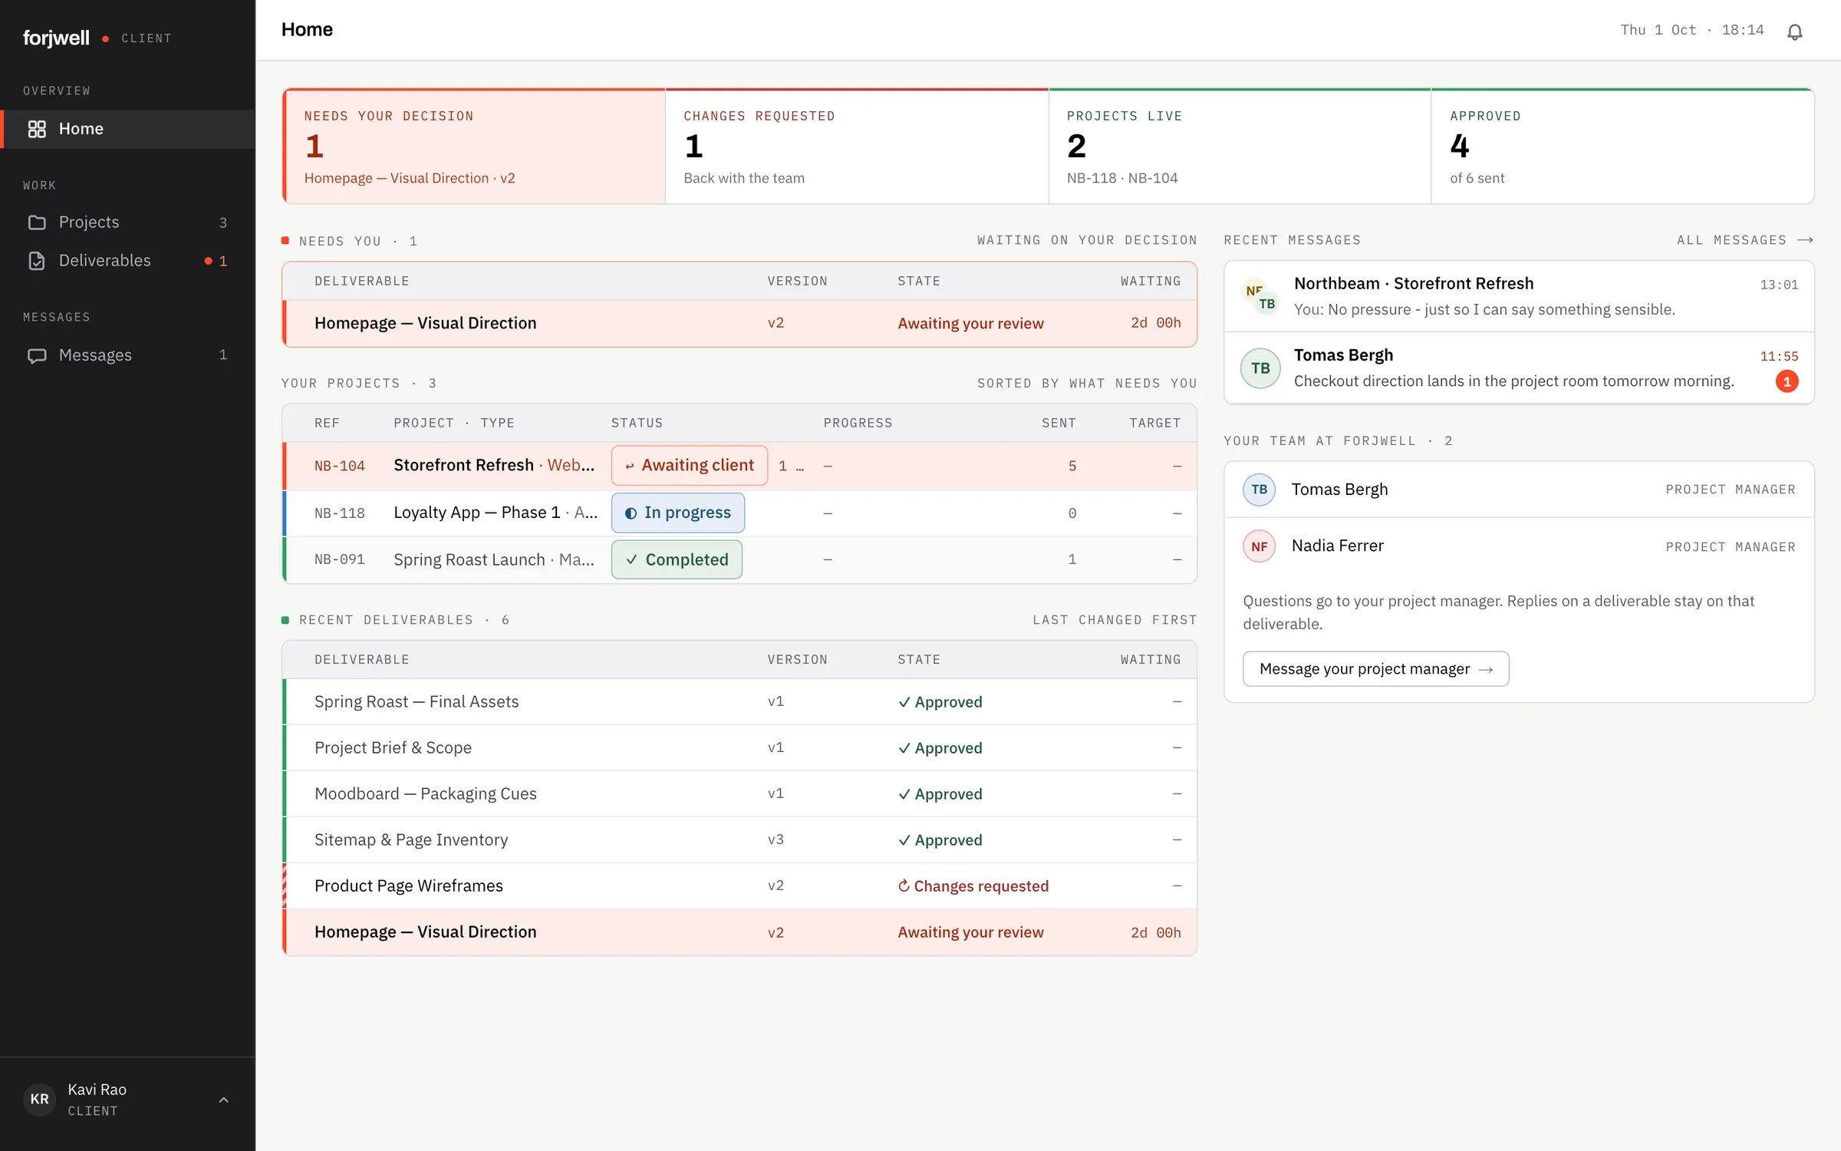Click the KR avatar at sidebar bottom

pos(39,1099)
